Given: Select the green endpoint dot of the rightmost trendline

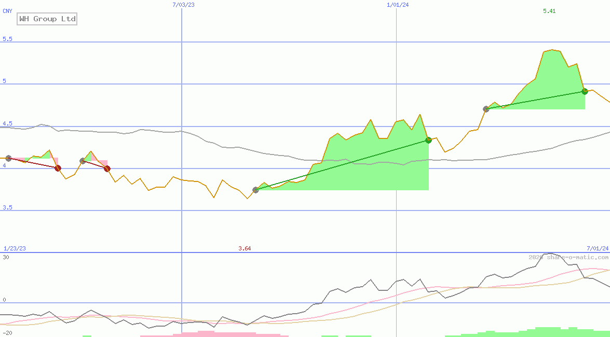Looking at the screenshot, I should [585, 91].
